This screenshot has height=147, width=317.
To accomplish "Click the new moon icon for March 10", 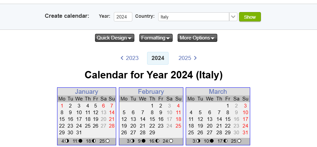I will [x=212, y=141].
